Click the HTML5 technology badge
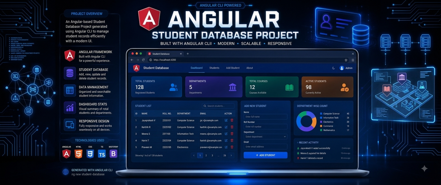This screenshot has height=185, width=441. (x=79, y=154)
